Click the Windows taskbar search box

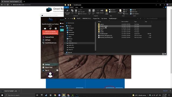pos(20,95)
